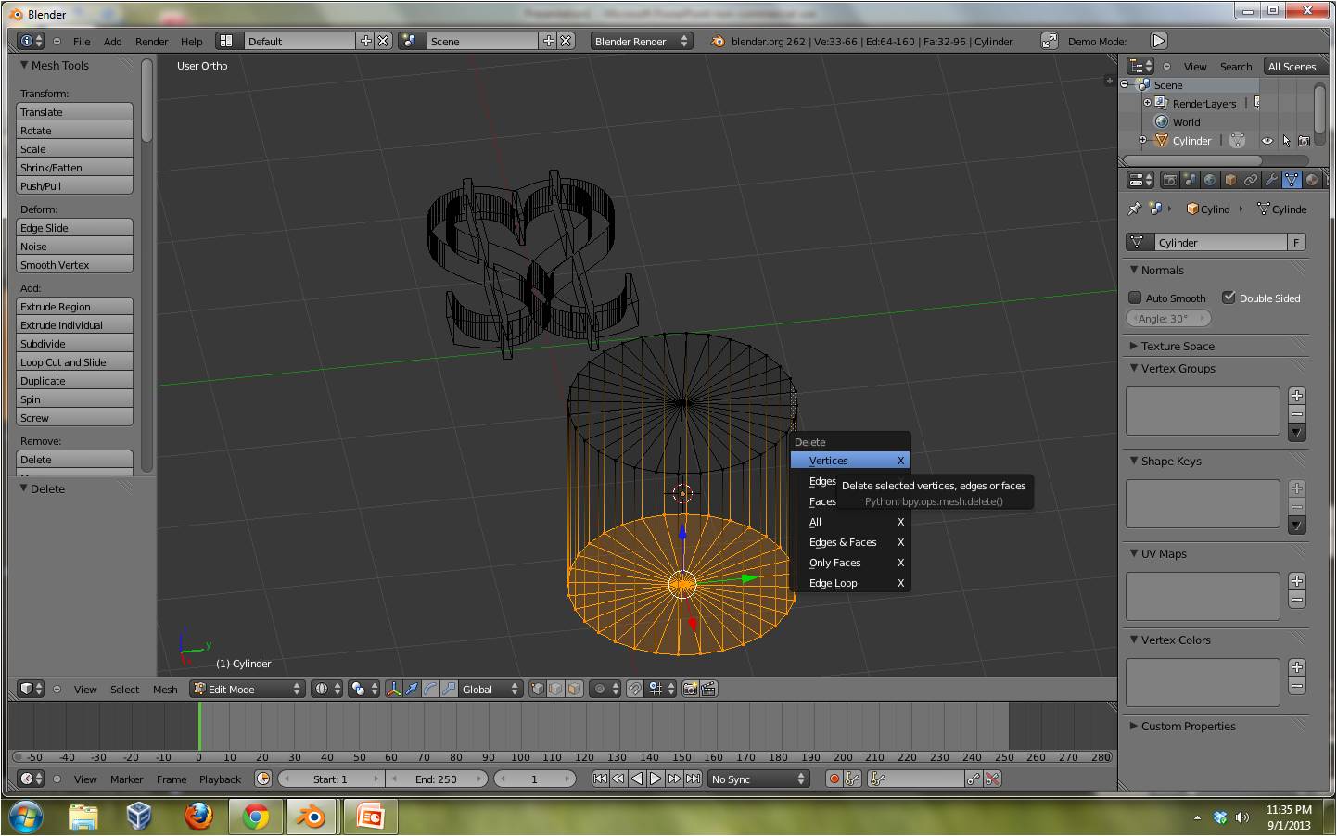Open the Render properties tab (camera icon)

(x=1169, y=181)
